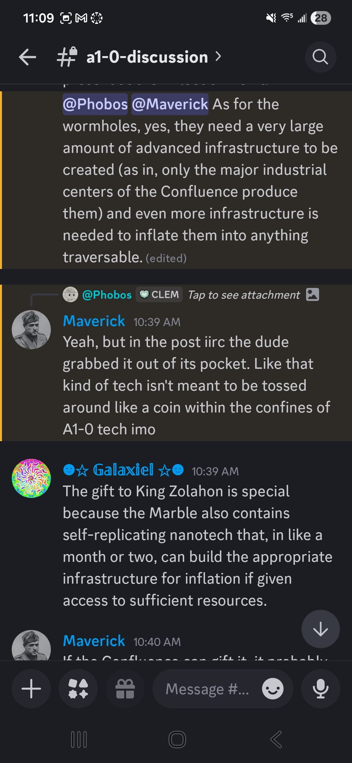Tap the CLEM server tag badge
The height and width of the screenshot is (763, 352).
pyautogui.click(x=159, y=294)
